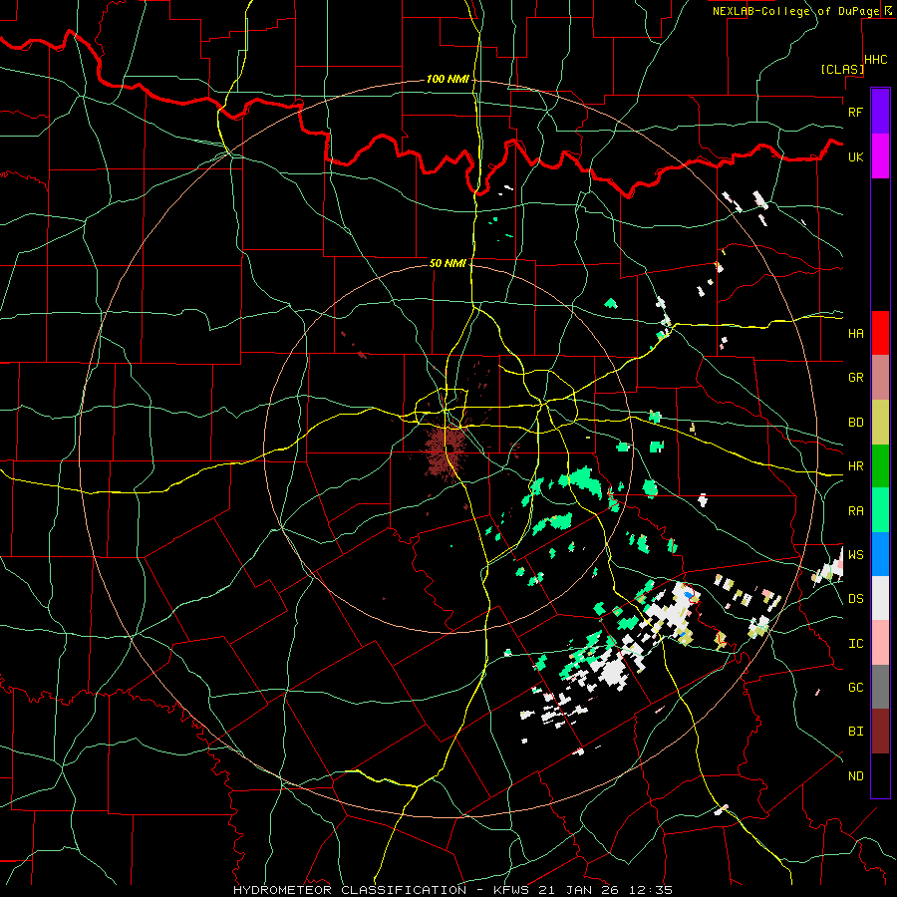Click the BD legend label

(855, 423)
